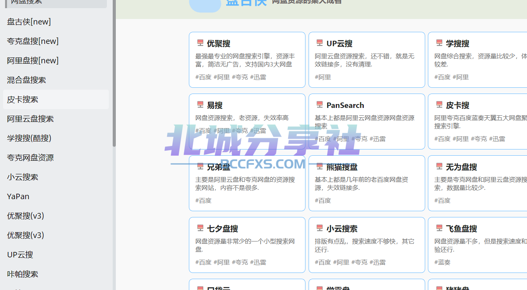Screen dimensions: 527x290
Task: Open the 学搜搜 card title
Action: [457, 43]
